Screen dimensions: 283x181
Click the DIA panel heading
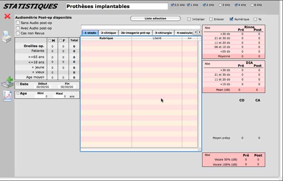pos(249,63)
